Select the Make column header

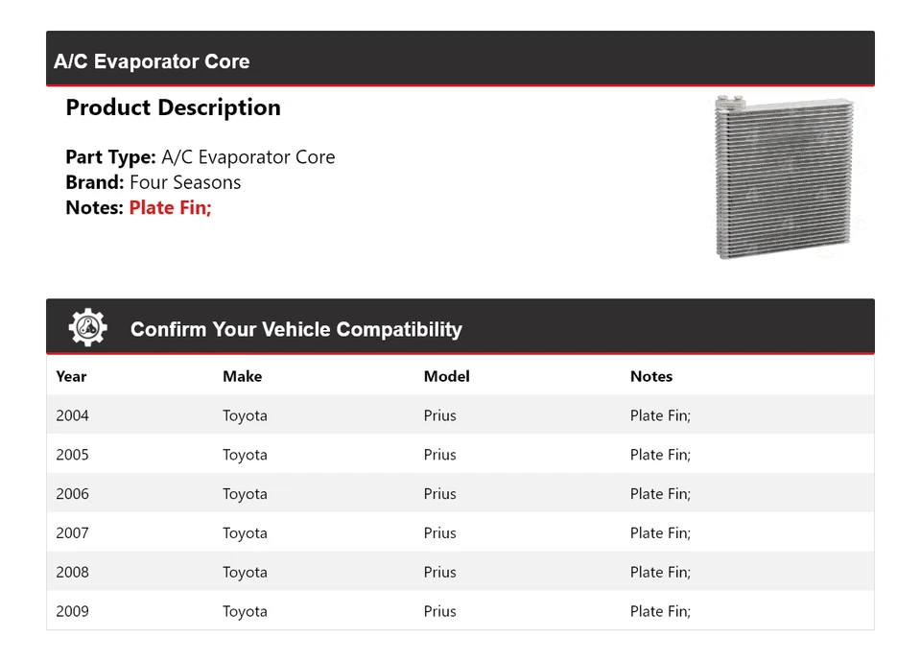(x=242, y=376)
